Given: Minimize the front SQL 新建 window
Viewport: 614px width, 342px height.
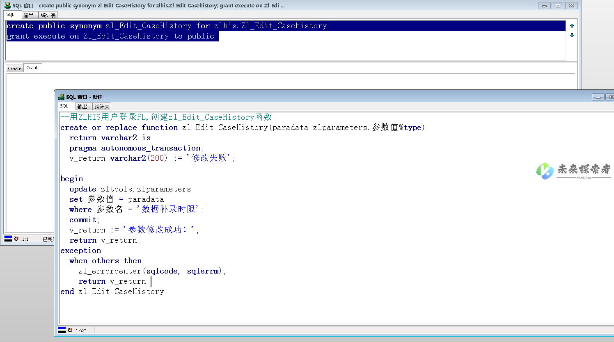Looking at the screenshot, I should (598, 97).
